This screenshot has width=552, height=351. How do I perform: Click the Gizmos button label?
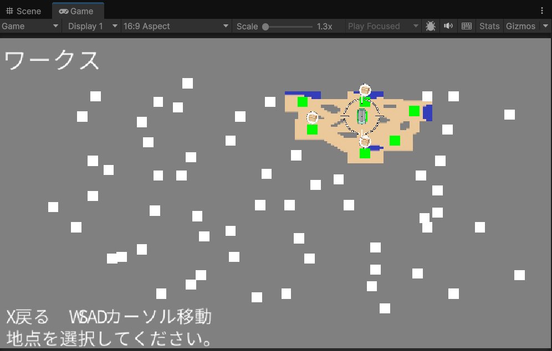[521, 26]
